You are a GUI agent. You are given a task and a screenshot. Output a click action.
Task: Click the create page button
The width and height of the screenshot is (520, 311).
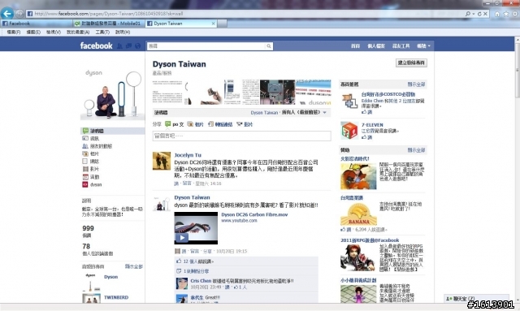tap(411, 63)
